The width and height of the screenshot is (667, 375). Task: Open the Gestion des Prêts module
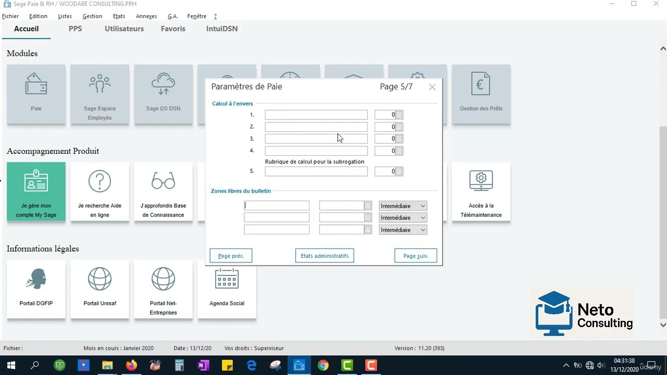tap(481, 94)
